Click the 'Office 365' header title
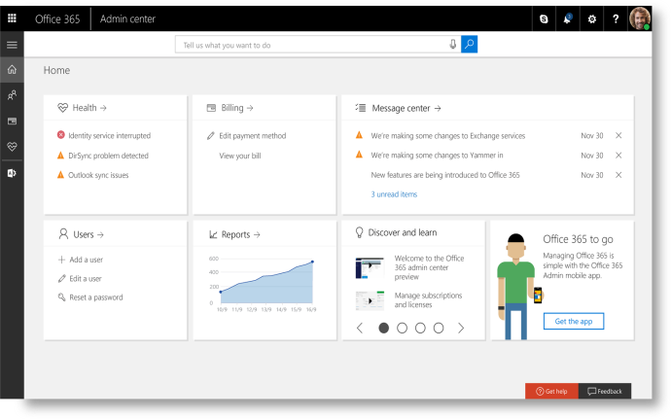 pos(57,18)
